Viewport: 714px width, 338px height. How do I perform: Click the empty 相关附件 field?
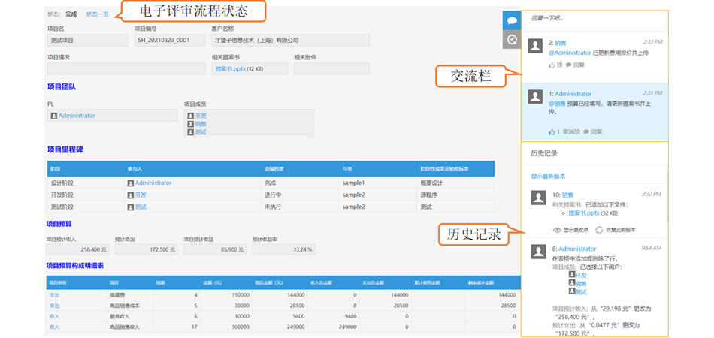click(x=331, y=68)
